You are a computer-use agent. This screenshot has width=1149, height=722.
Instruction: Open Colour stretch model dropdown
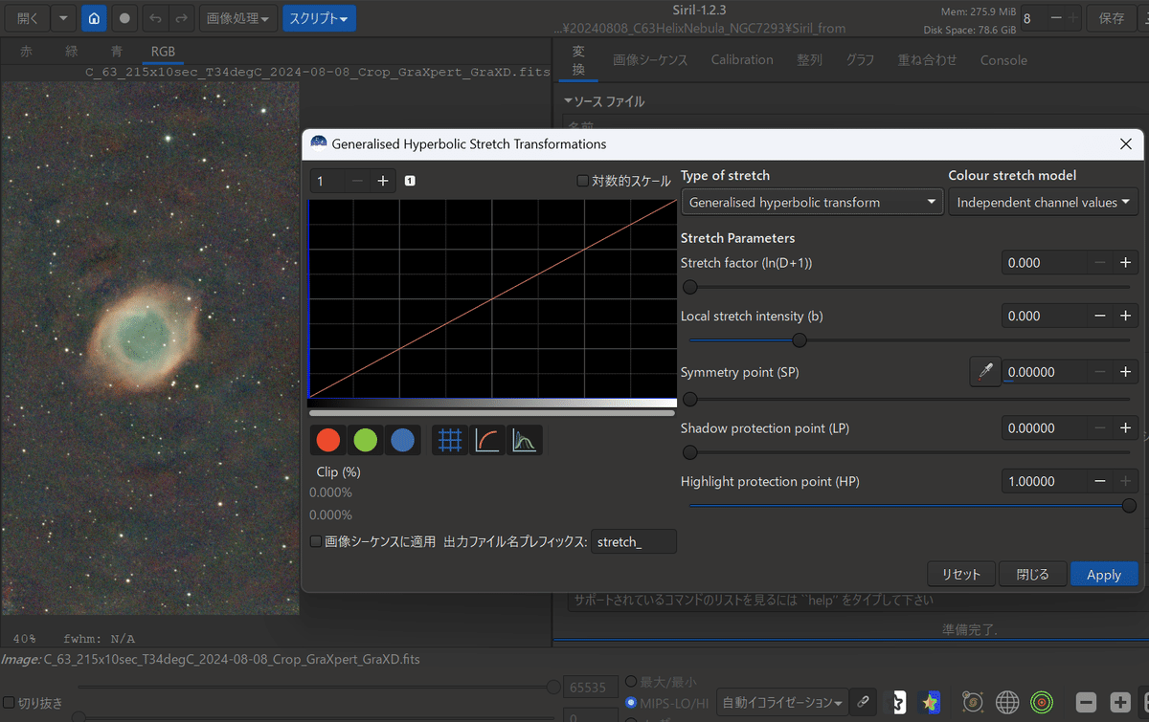pos(1044,203)
